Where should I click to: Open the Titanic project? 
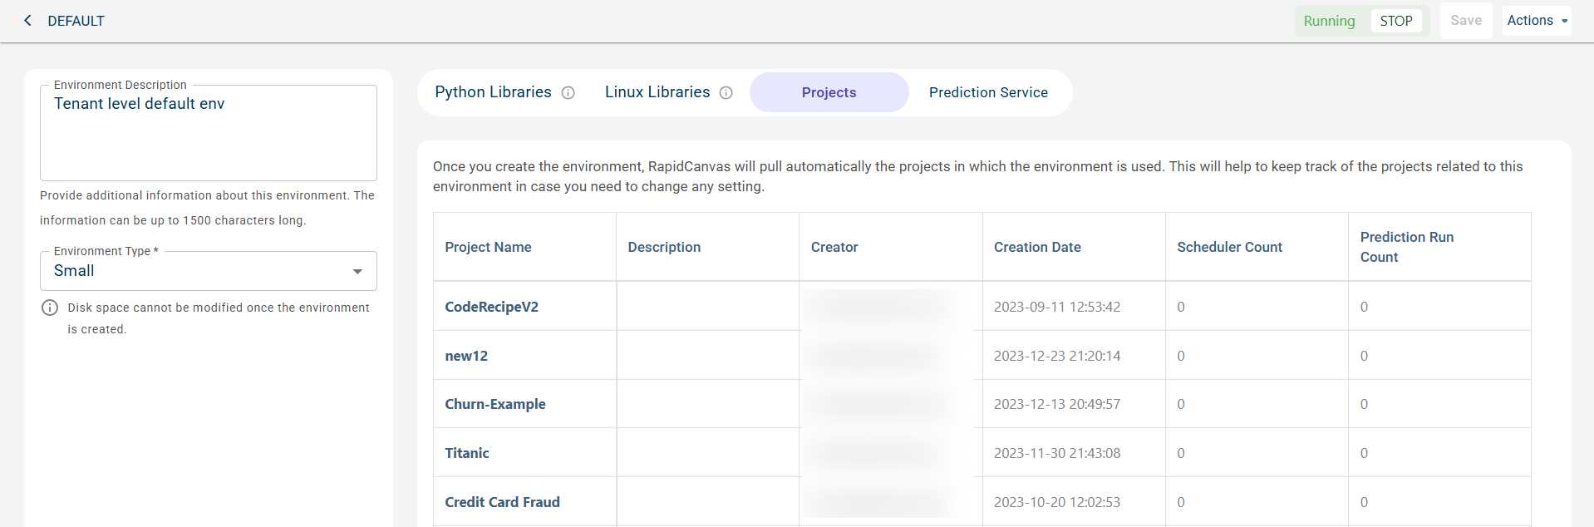467,453
